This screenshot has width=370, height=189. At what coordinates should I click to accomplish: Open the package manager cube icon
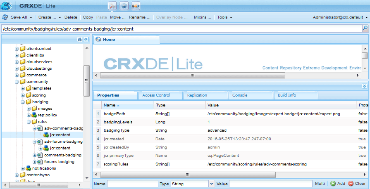click(x=124, y=6)
